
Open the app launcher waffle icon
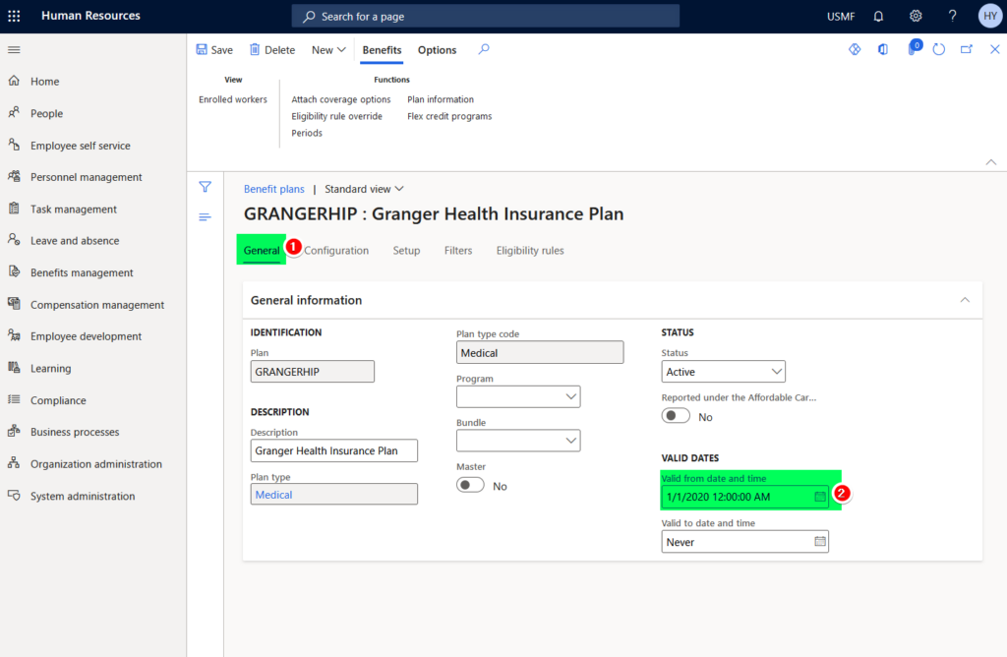pyautogui.click(x=14, y=16)
